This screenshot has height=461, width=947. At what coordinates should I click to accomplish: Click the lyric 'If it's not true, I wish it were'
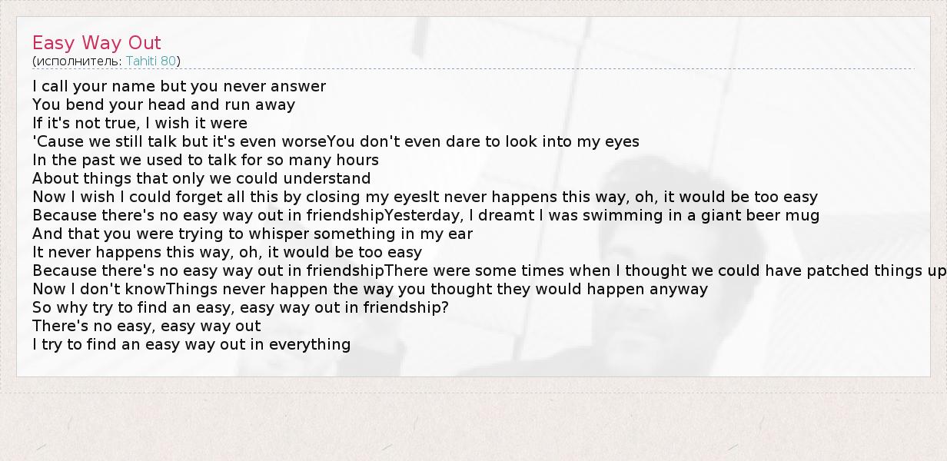click(x=140, y=123)
